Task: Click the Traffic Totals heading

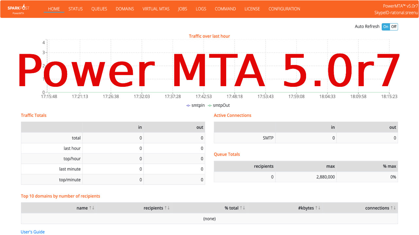Action: point(34,115)
